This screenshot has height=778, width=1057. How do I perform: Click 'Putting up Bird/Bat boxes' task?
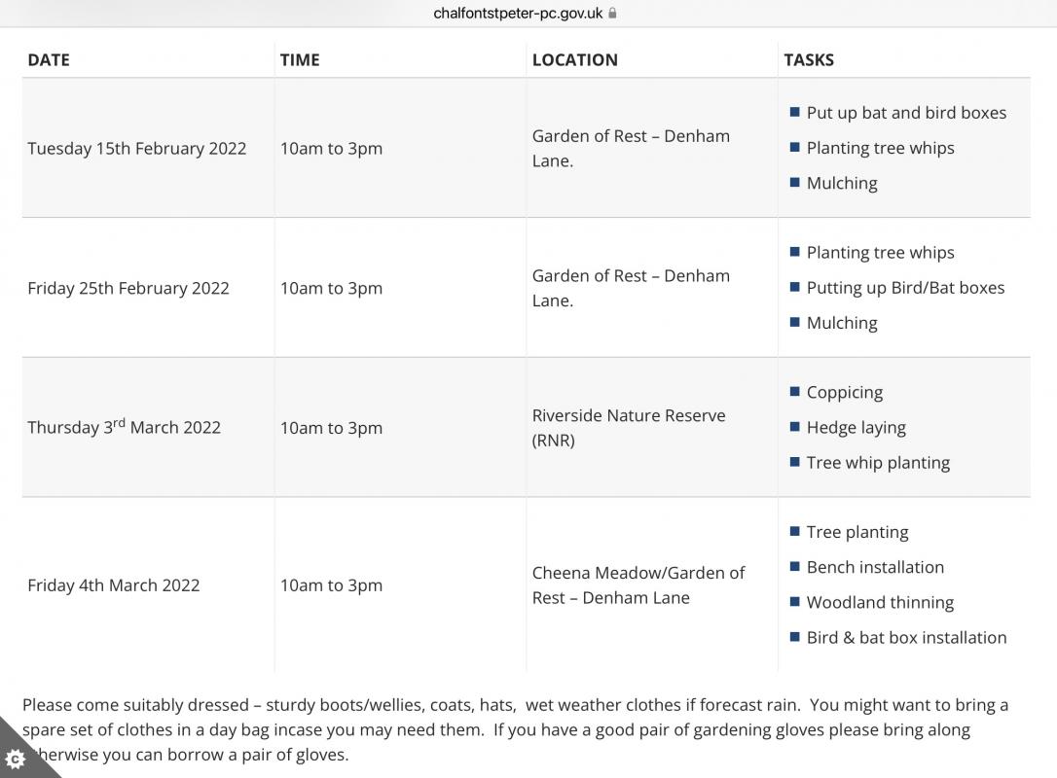[905, 288]
